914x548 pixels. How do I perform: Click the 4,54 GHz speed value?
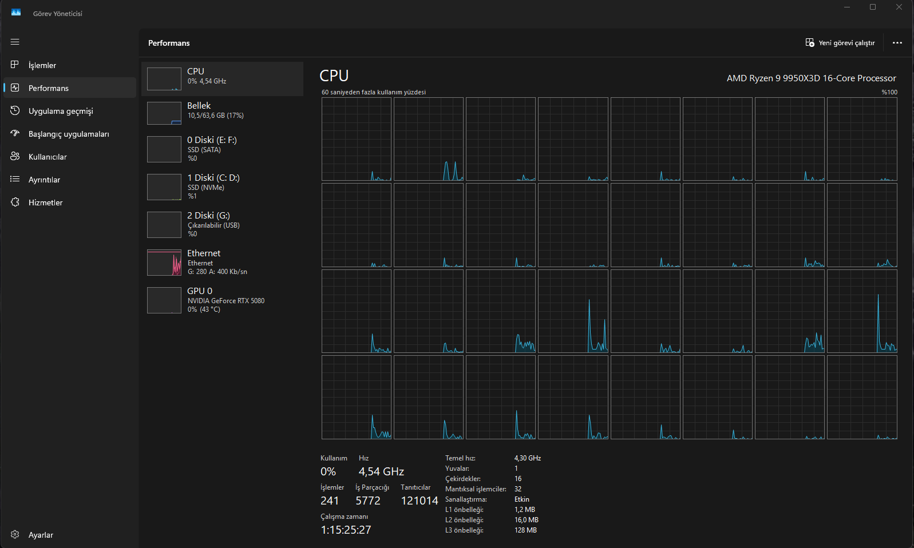[x=381, y=471]
